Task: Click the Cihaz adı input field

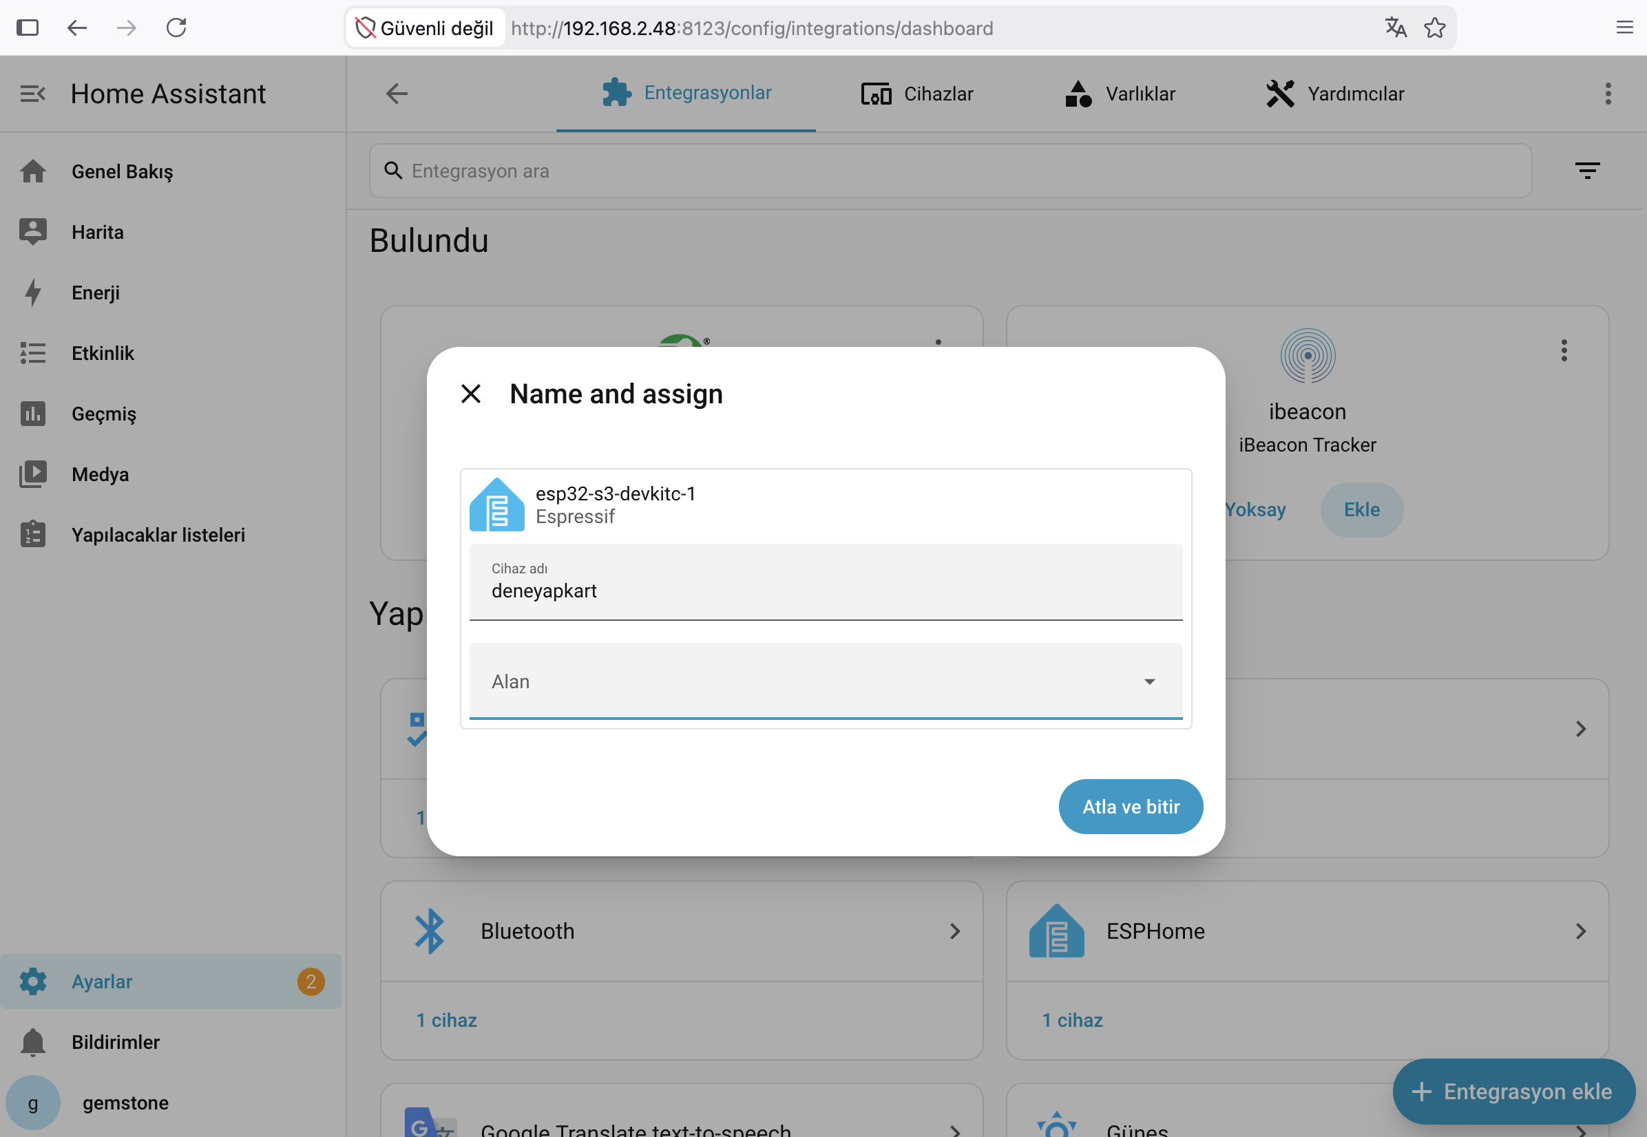Action: (x=826, y=582)
